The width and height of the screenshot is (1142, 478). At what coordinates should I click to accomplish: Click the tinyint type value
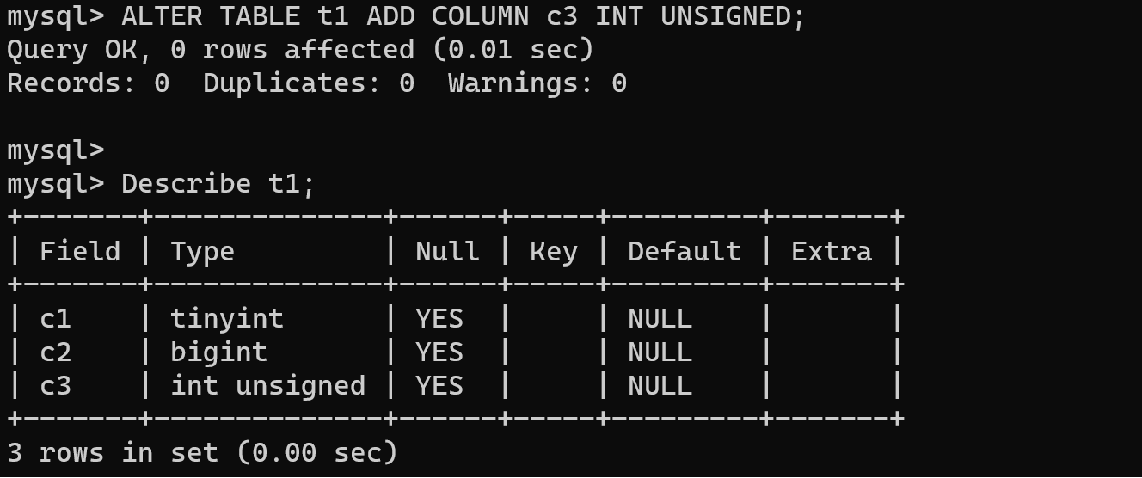(227, 319)
